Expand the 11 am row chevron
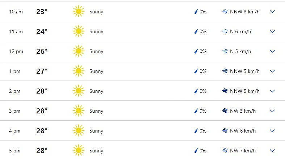Screen dimensions: 285x160 (x=273, y=31)
